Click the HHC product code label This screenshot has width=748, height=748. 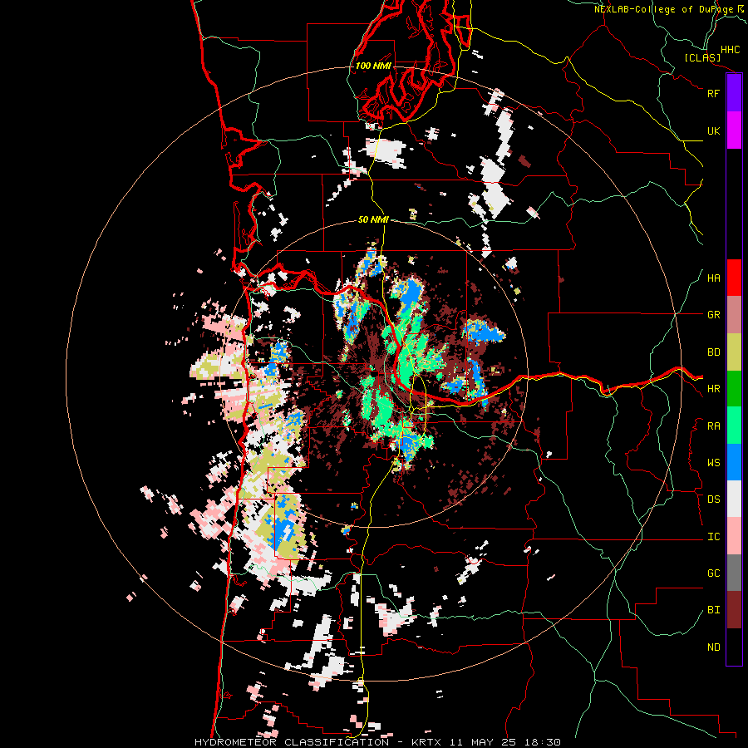[730, 50]
